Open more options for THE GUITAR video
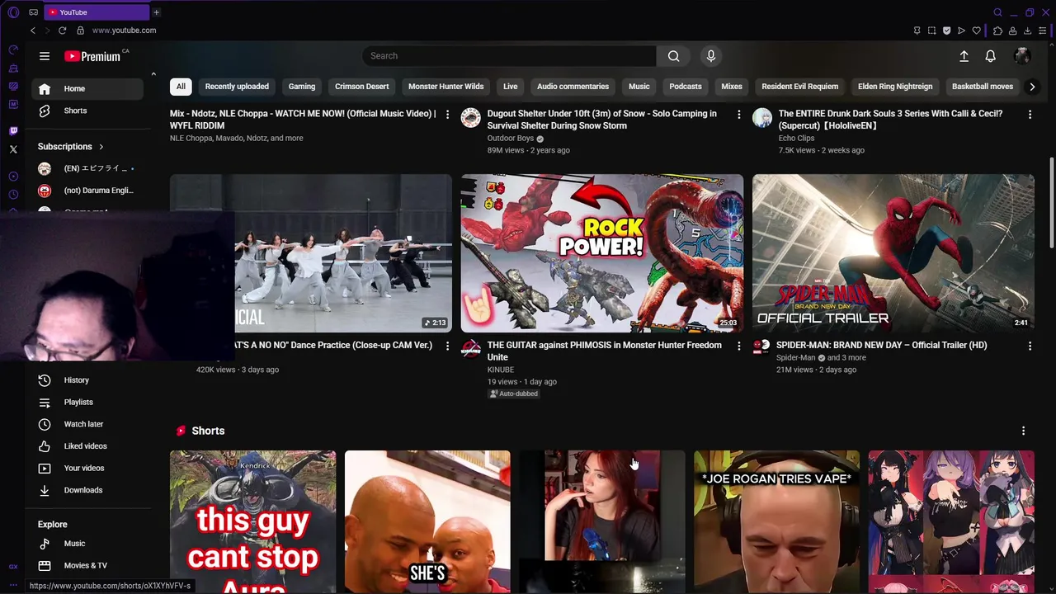This screenshot has height=594, width=1056. tap(738, 346)
